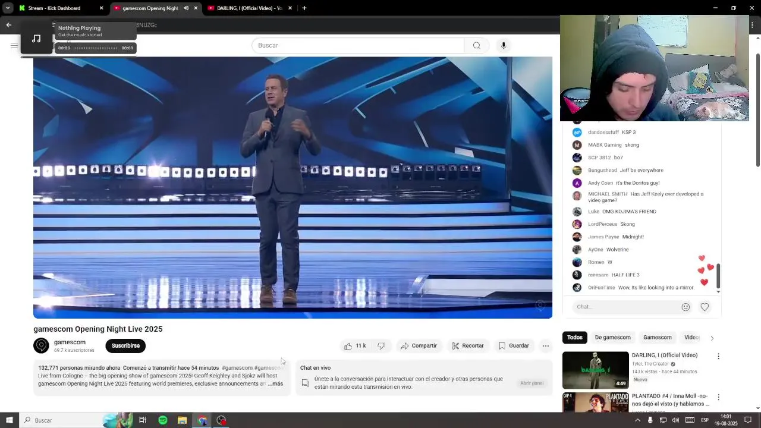The width and height of the screenshot is (761, 428).
Task: Select the Todos filter chip
Action: [x=574, y=337]
